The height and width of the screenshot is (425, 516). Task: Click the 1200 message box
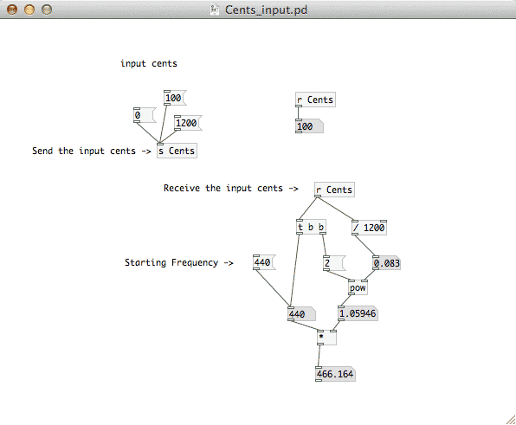click(188, 123)
